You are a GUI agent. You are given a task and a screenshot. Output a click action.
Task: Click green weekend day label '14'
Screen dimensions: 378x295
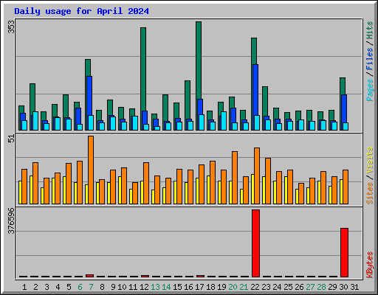tap(166, 287)
